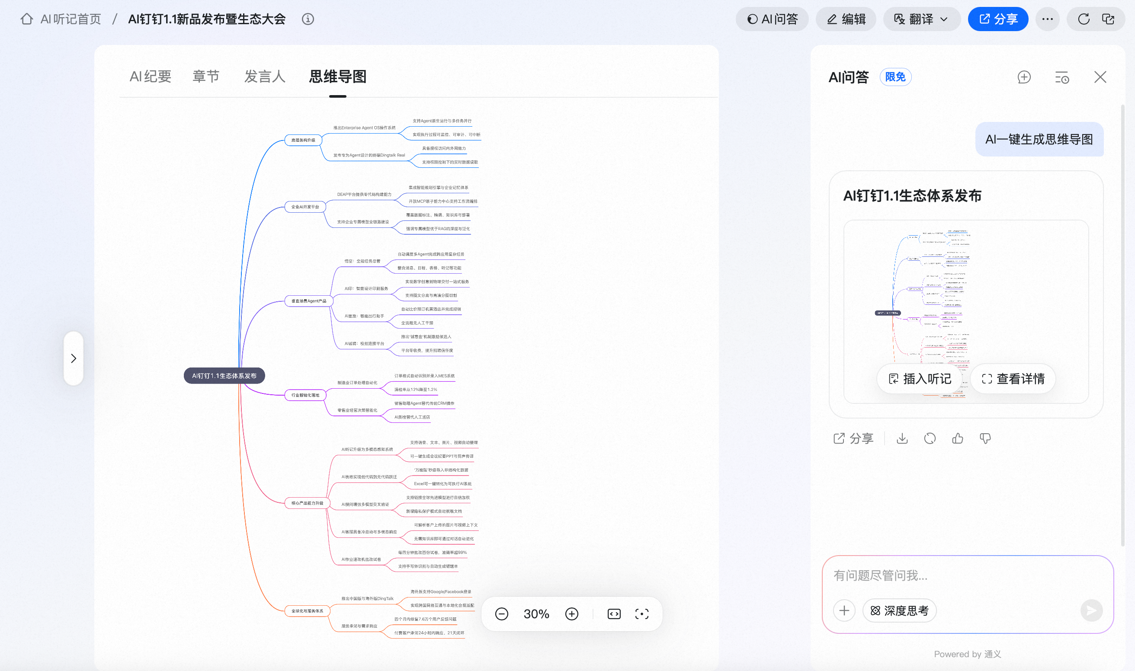Toggle 深度思考 deep thinking mode
Screen dimensions: 1135x671
click(x=899, y=611)
